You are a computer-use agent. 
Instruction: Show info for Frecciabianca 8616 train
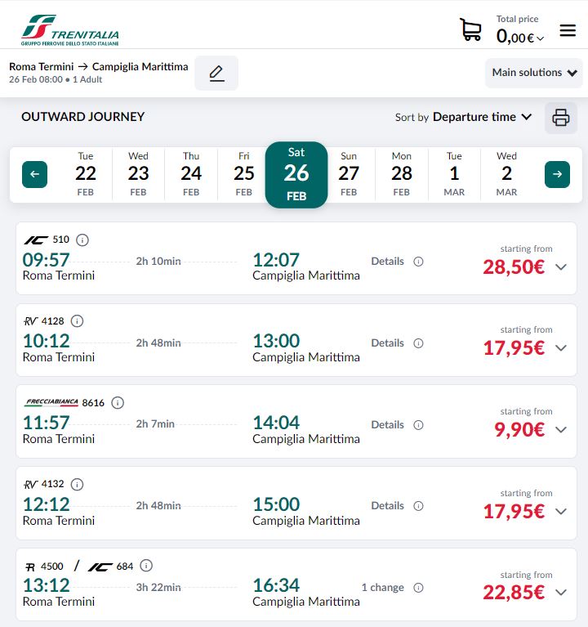point(118,403)
